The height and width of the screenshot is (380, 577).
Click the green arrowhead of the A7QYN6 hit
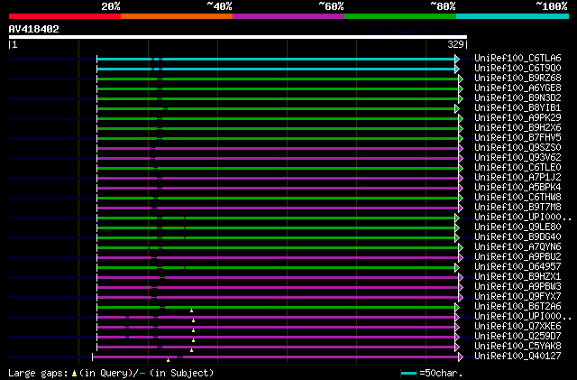tap(461, 247)
